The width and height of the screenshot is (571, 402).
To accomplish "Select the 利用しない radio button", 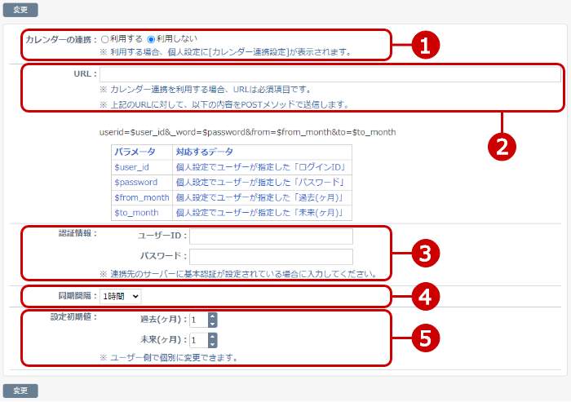I will coord(151,39).
